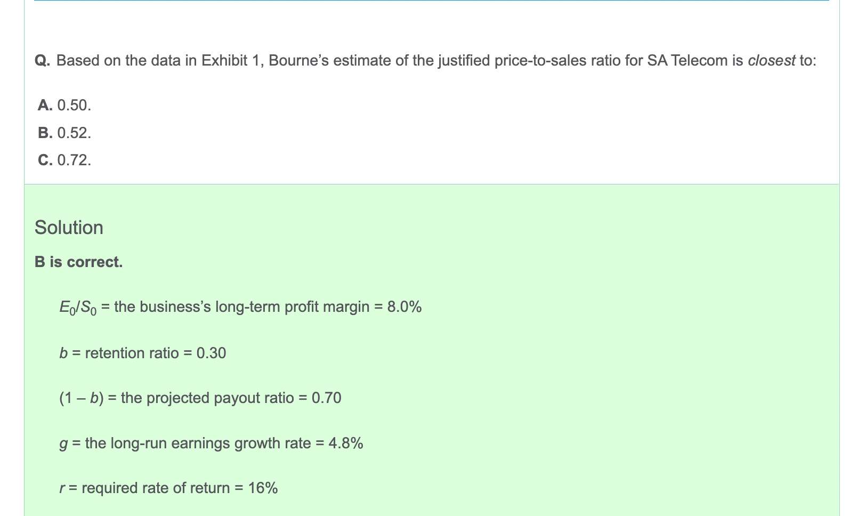Click the 0.70 payout ratio value
This screenshot has width=858, height=516.
327,398
